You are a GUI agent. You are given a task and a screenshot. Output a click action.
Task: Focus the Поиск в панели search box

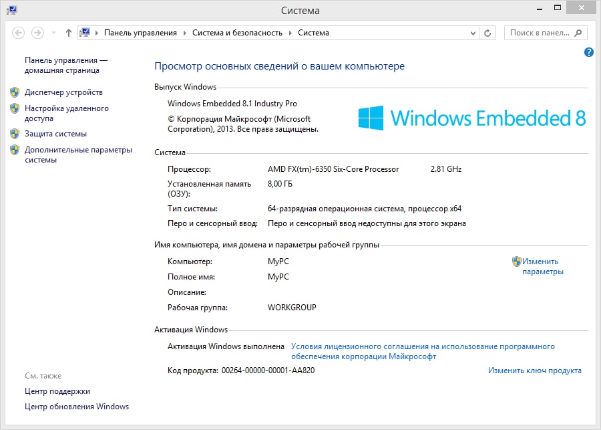546,33
